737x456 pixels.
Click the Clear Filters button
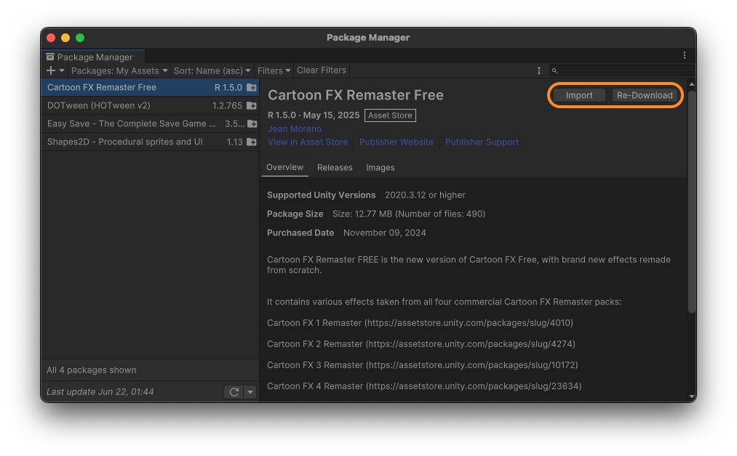click(x=322, y=70)
